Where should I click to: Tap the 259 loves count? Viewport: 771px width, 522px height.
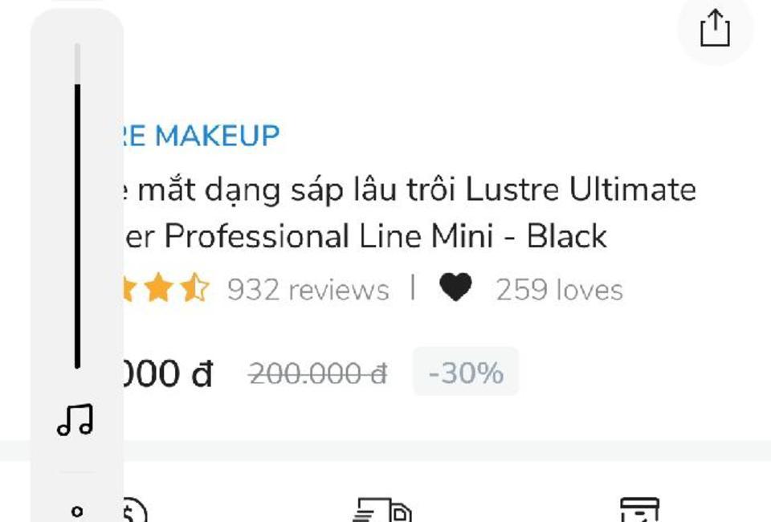(559, 289)
